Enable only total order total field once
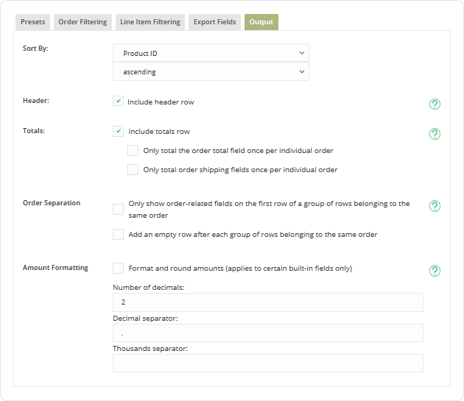464x401 pixels. pos(133,150)
